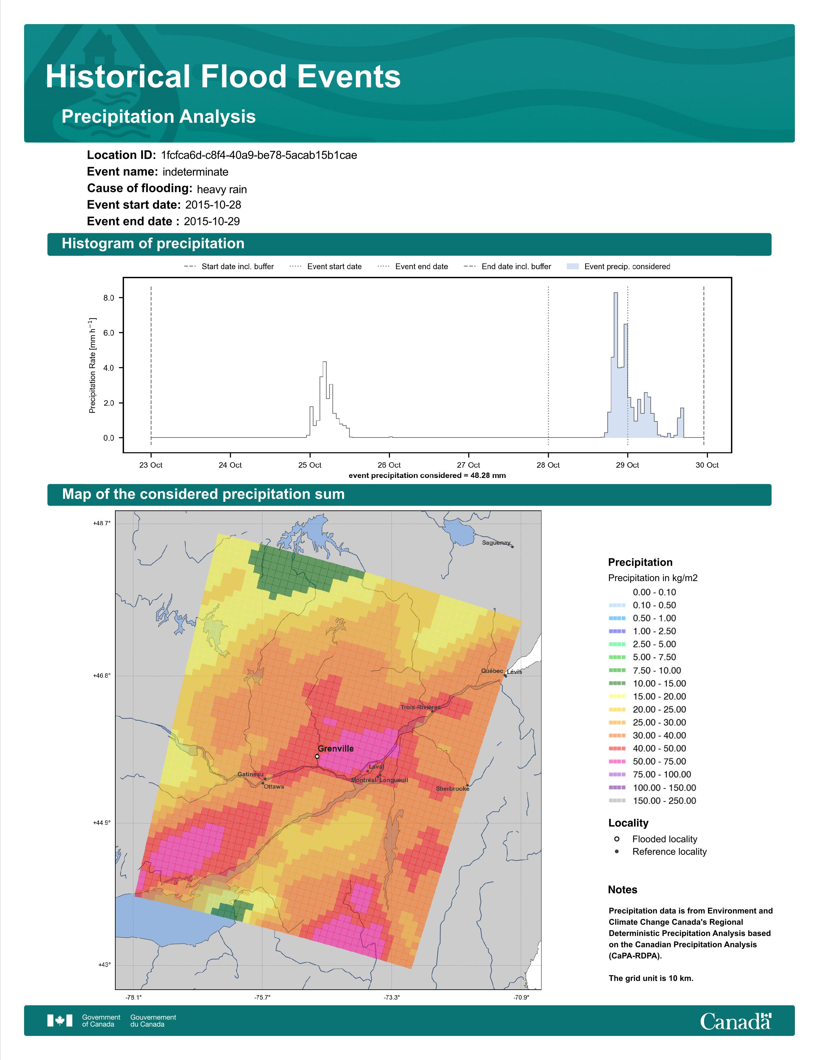The height and width of the screenshot is (1060, 819).
Task: Click the Québec label on the map
Action: point(492,671)
